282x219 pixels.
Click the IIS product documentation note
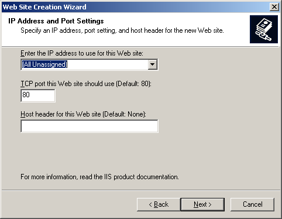[x=99, y=177]
